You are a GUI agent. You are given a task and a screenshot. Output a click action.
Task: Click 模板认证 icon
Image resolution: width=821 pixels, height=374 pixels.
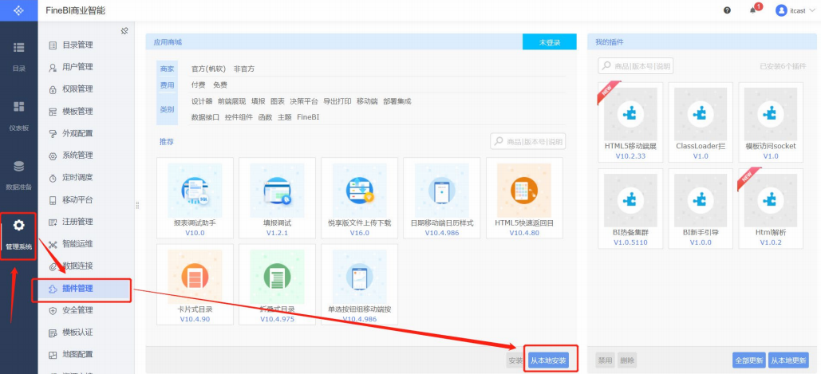pyautogui.click(x=53, y=333)
